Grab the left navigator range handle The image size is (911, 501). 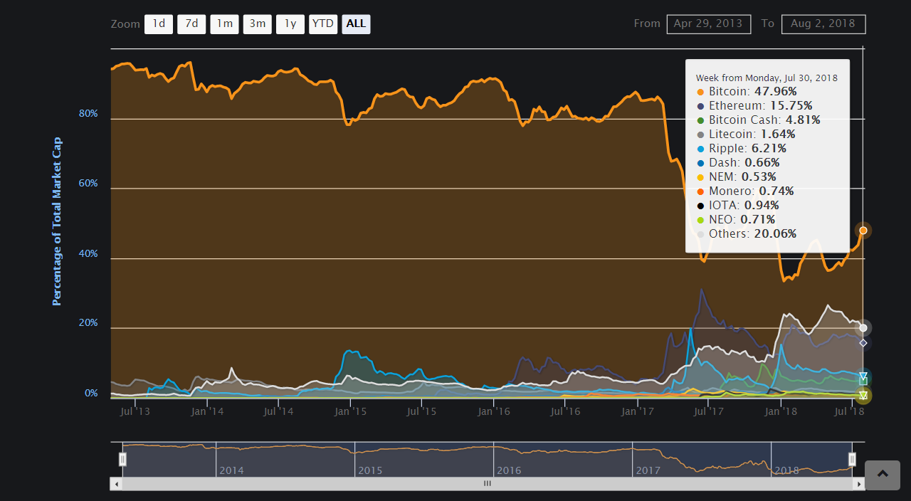[x=122, y=460]
